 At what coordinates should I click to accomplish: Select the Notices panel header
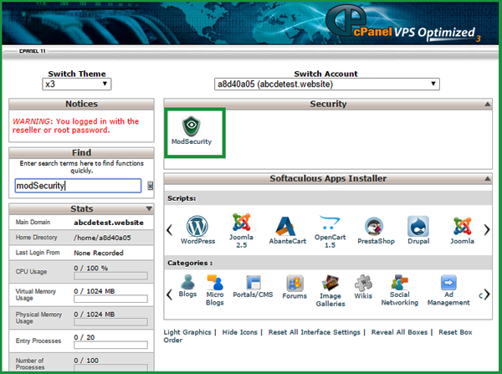(81, 105)
